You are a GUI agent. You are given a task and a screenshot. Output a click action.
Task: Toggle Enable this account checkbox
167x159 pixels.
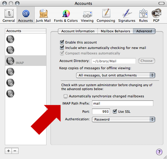(62, 42)
